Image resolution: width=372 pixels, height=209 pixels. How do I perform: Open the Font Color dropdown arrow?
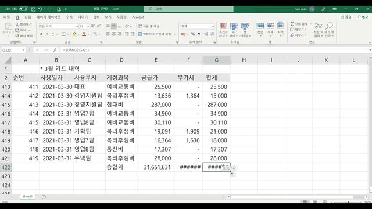tap(88, 34)
